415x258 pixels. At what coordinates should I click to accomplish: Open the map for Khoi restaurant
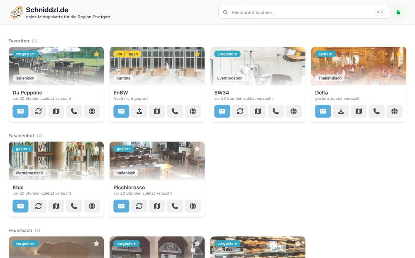[x=56, y=206]
